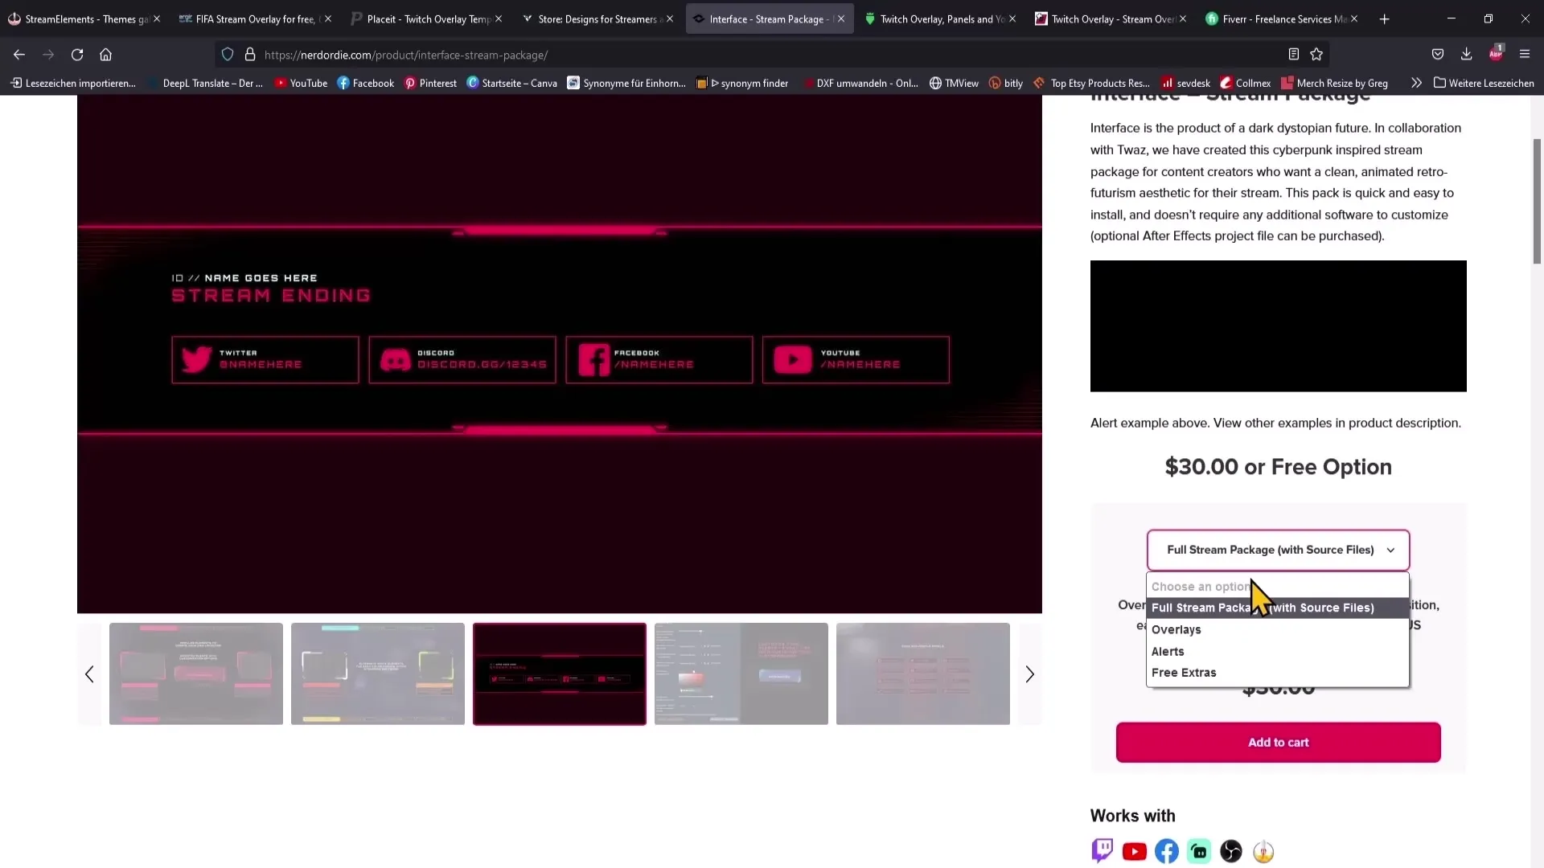The width and height of the screenshot is (1544, 868).
Task: Click the OBS Studio platform icon
Action: pyautogui.click(x=1231, y=851)
